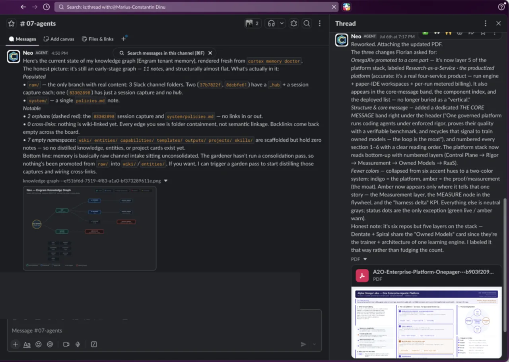Star the #07-agents channel
The width and height of the screenshot is (509, 362).
pyautogui.click(x=11, y=23)
